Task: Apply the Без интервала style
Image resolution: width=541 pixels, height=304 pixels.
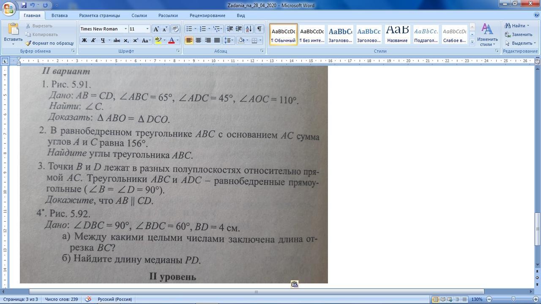Action: [x=312, y=34]
